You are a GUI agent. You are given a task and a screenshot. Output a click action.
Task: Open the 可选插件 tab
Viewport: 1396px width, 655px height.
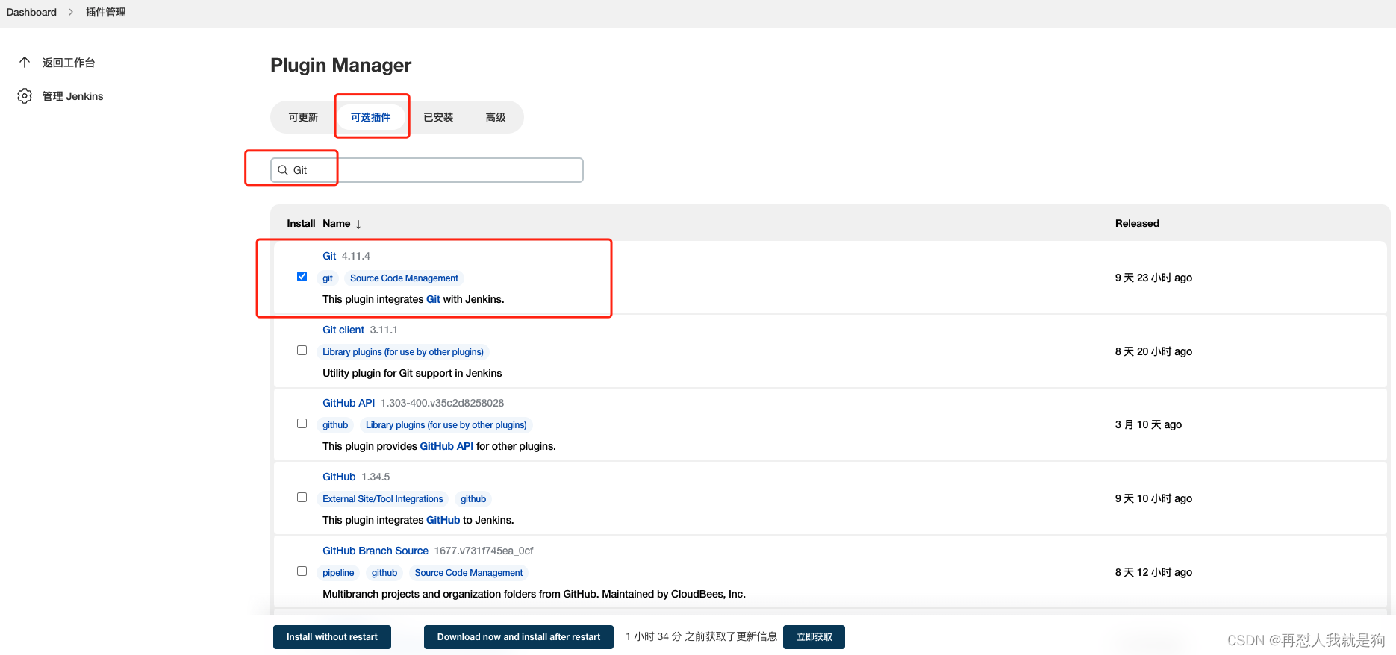[x=371, y=117]
